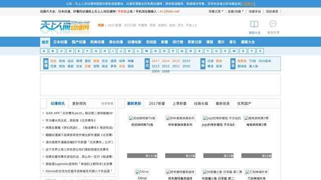This screenshot has width=321, height=180.
Task: Switch to the 经典长篇 tab
Action: (201, 103)
